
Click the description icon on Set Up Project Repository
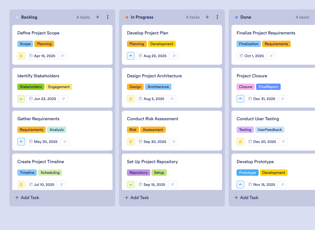tap(172, 184)
